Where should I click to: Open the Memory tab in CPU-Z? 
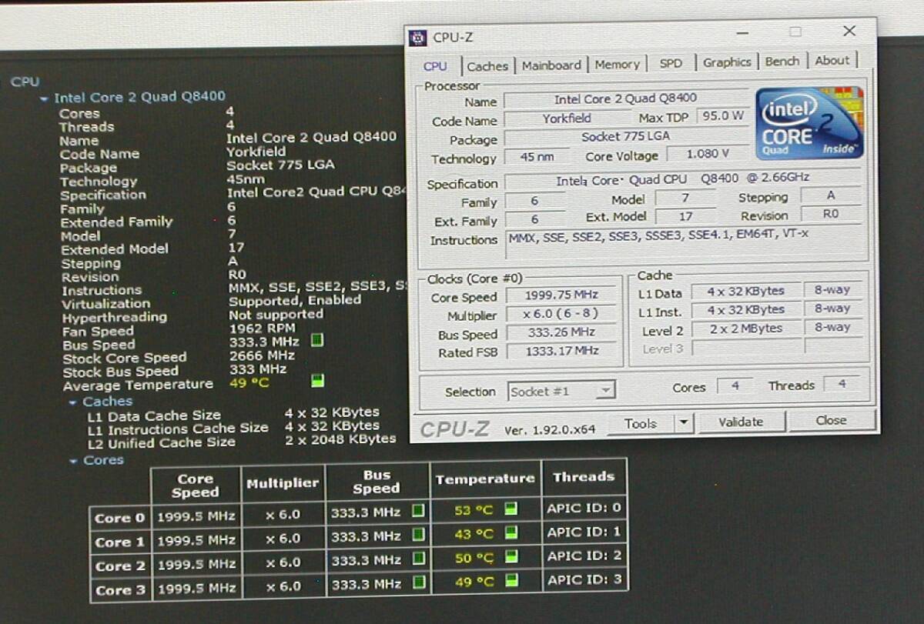pyautogui.click(x=617, y=65)
